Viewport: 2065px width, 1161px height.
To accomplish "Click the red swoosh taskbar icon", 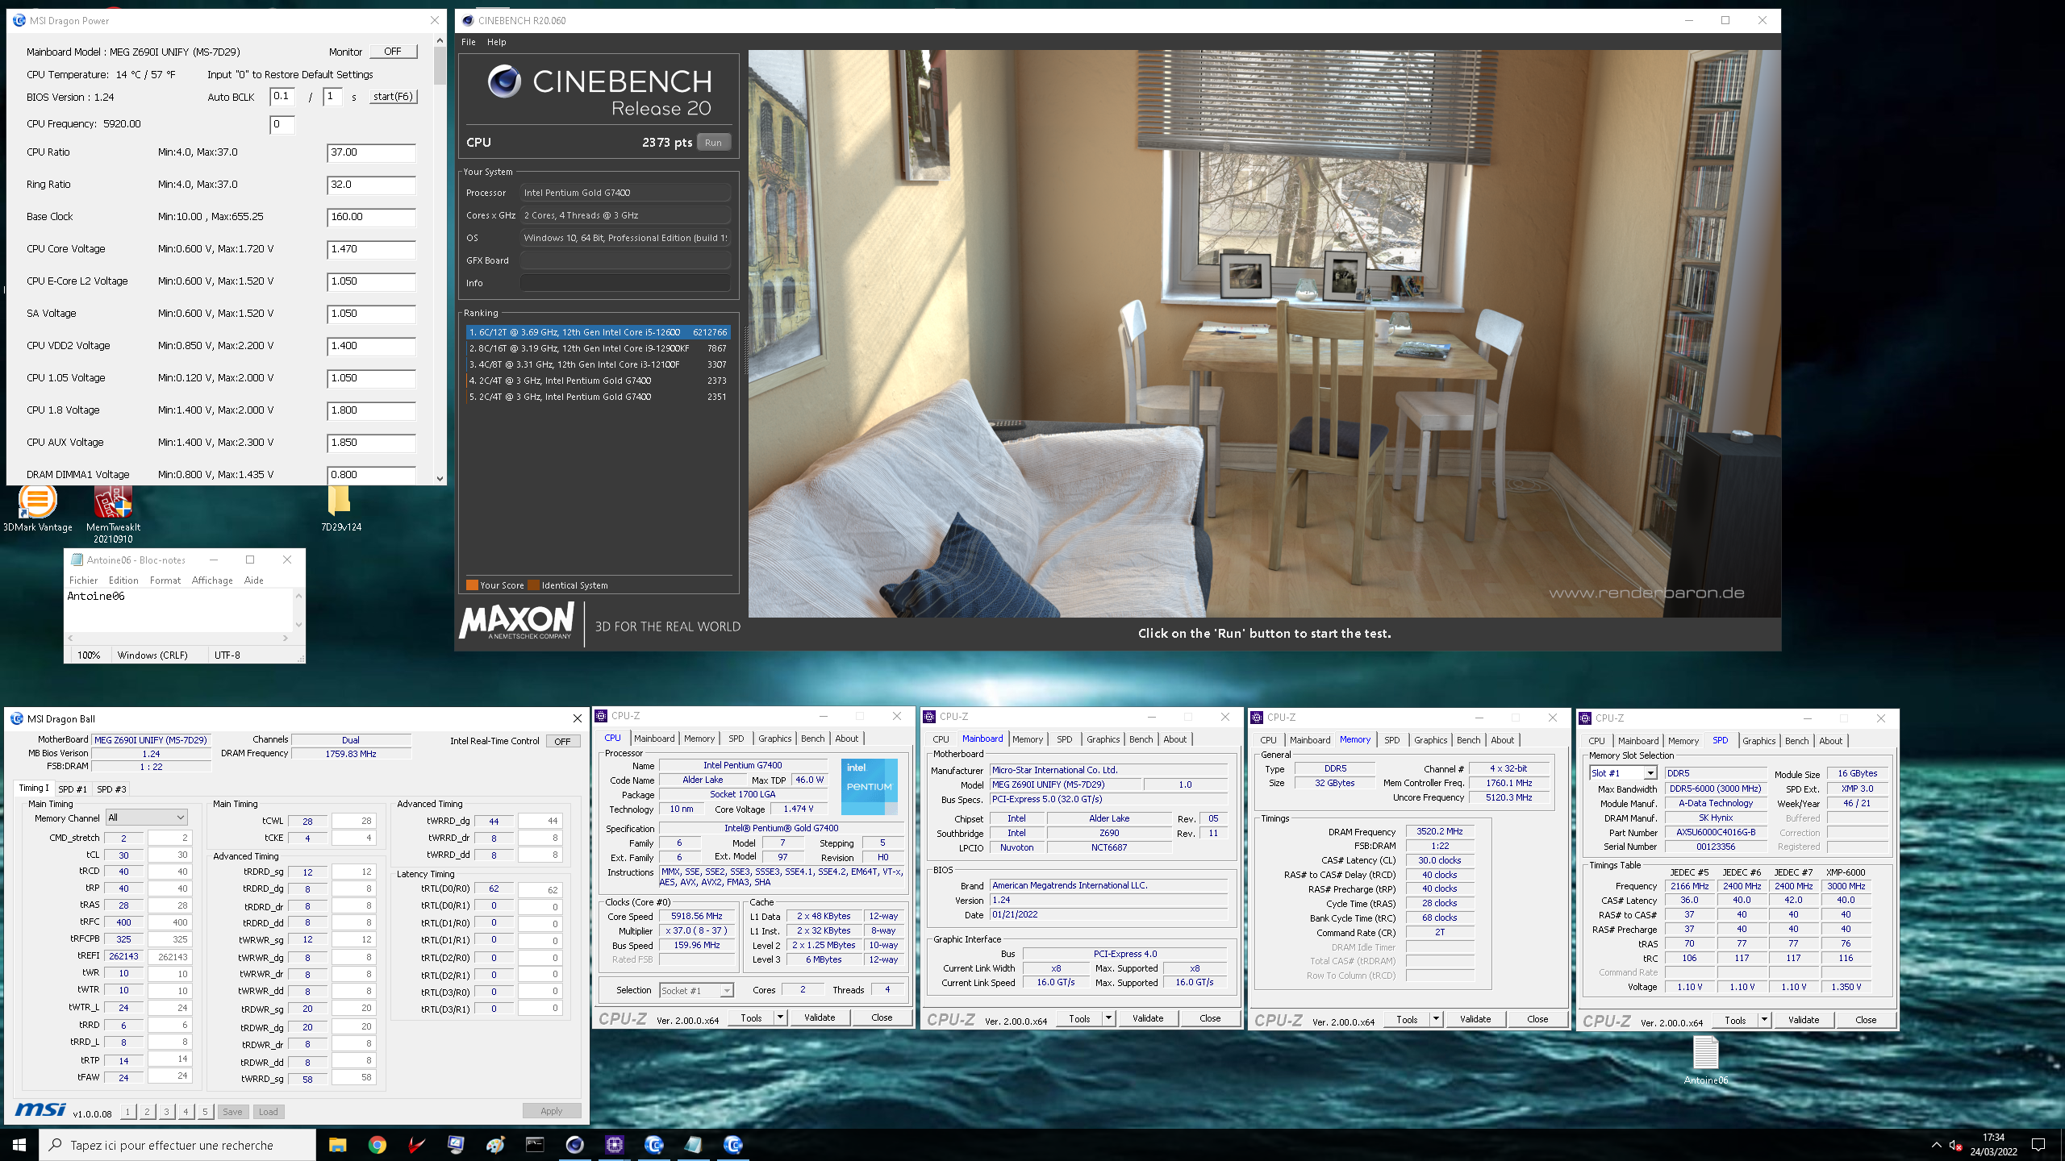I will click(416, 1145).
